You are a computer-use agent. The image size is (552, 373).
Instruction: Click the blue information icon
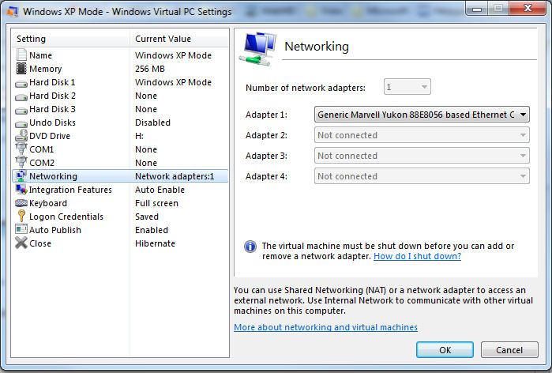tap(250, 247)
